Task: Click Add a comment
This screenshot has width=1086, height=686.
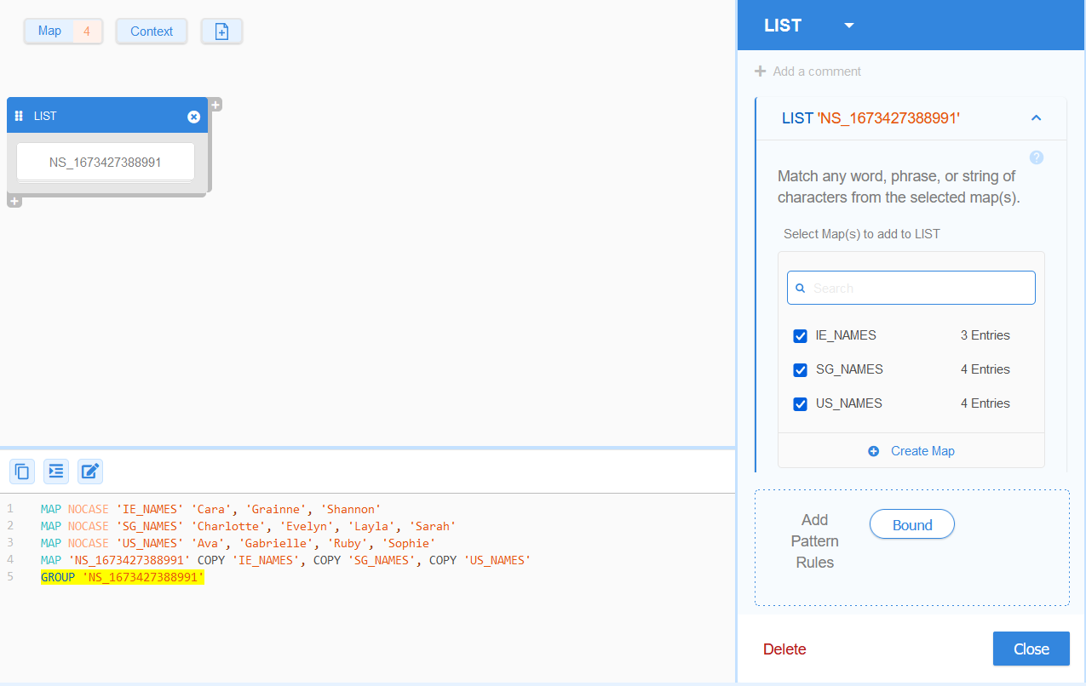Action: (x=817, y=71)
